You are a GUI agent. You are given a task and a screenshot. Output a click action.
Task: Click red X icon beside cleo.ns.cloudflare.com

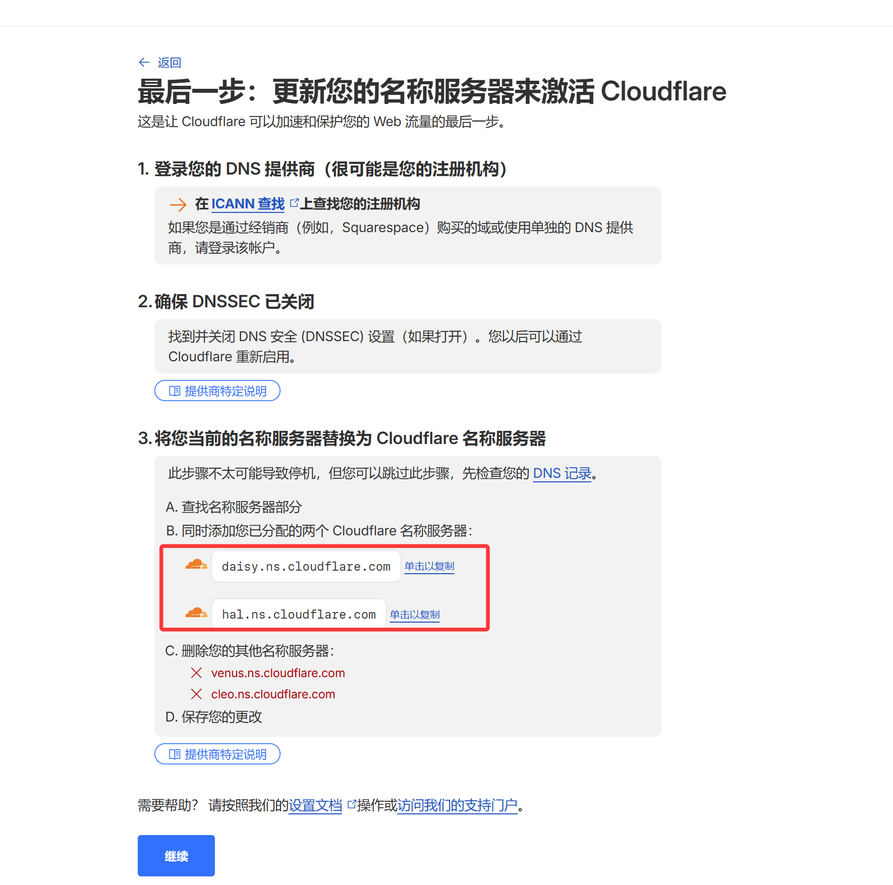(x=196, y=694)
